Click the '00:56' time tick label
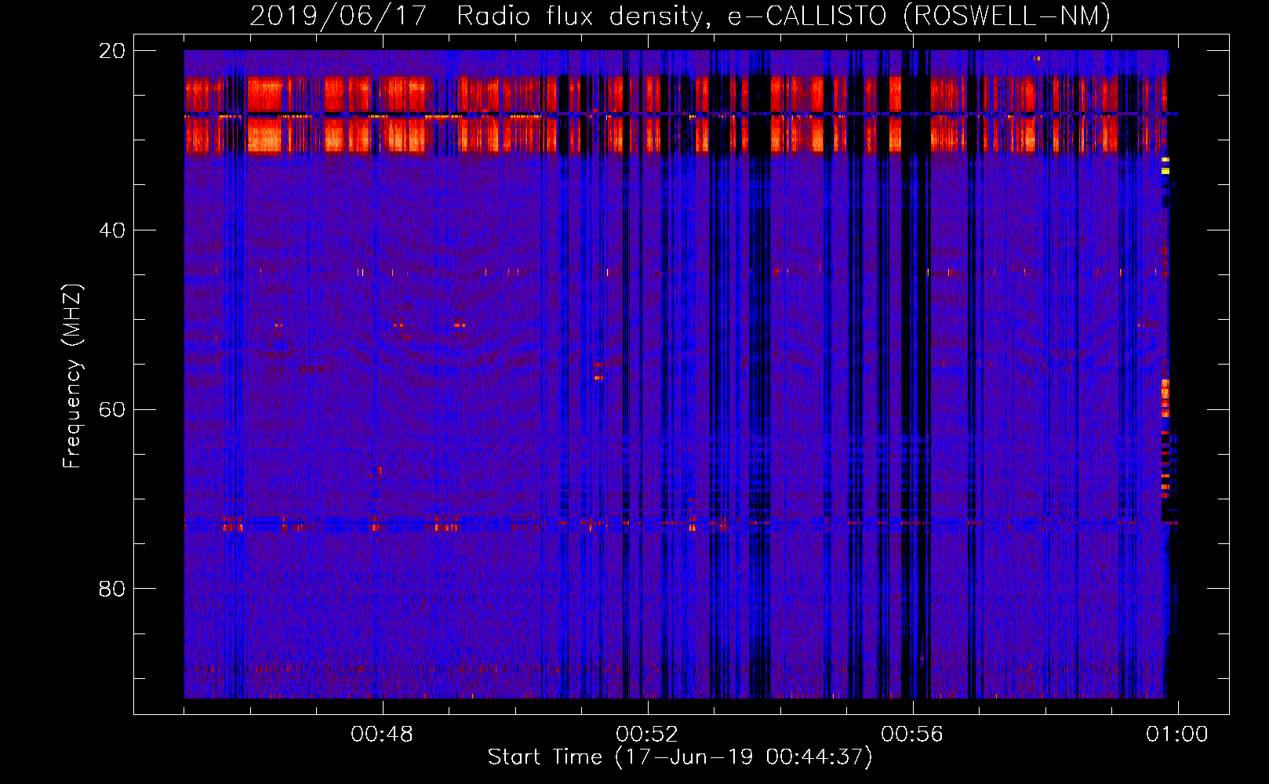Viewport: 1269px width, 784px height. (912, 735)
